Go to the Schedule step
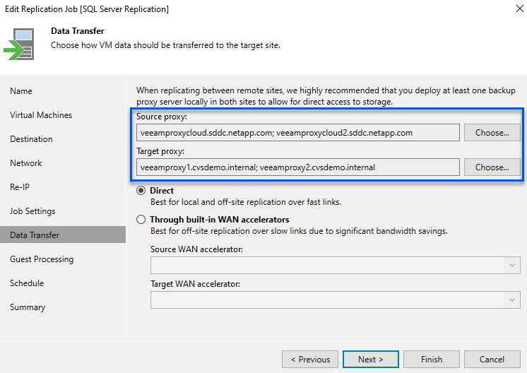Viewport: 527px width, 373px height. pos(27,283)
